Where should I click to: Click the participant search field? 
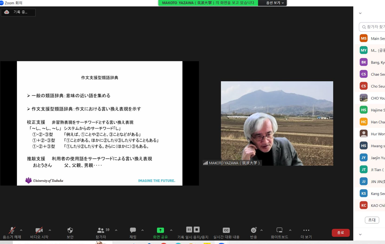click(x=373, y=27)
